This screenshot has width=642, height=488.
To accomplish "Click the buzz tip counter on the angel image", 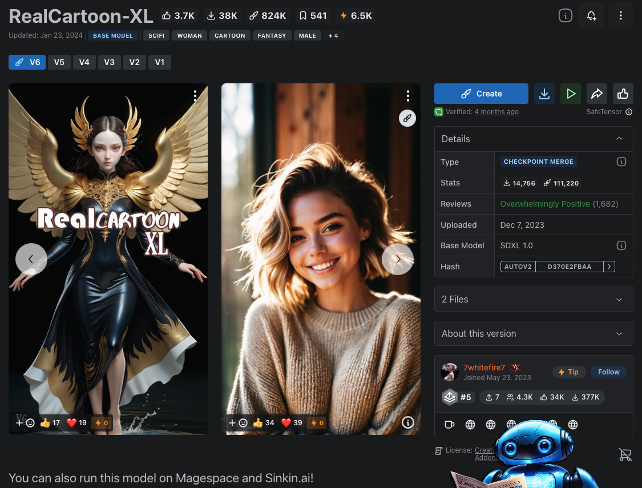I will coord(102,422).
